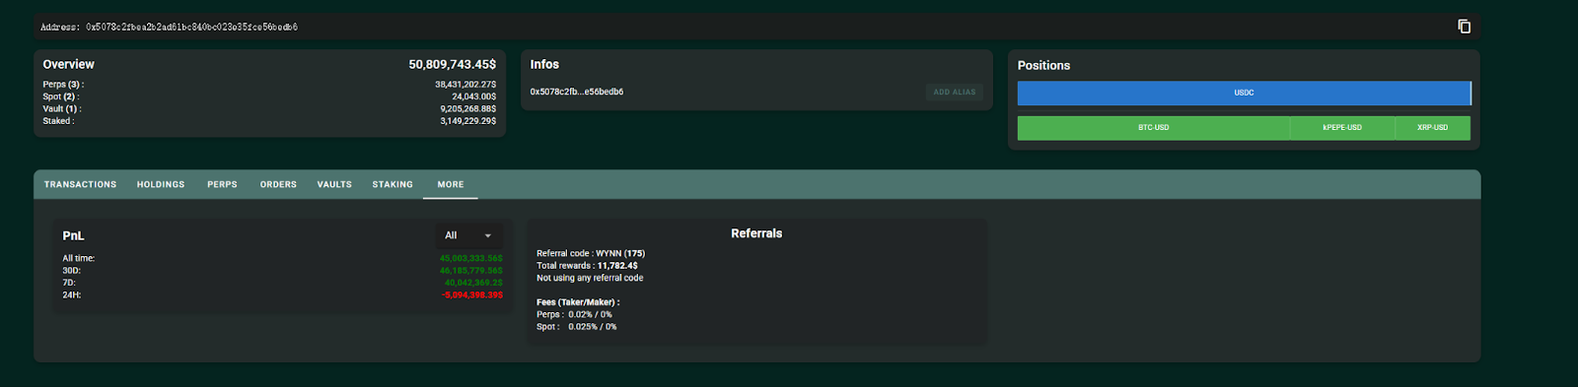Select the blue USDC position bar
Image resolution: width=1578 pixels, height=387 pixels.
click(1244, 93)
